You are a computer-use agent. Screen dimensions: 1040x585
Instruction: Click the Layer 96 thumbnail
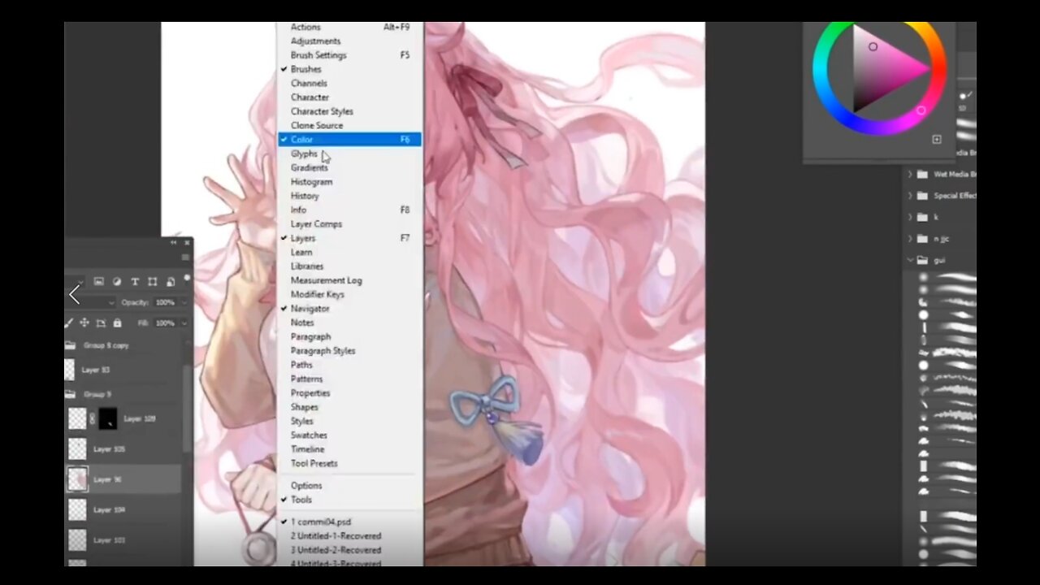77,479
